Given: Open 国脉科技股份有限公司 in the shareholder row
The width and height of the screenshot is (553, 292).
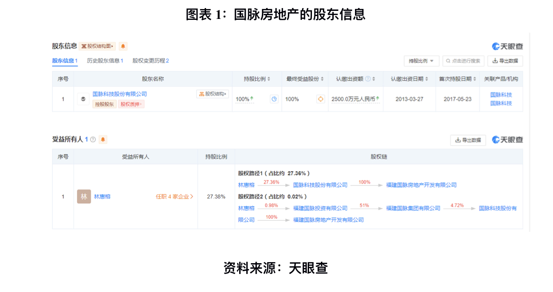Looking at the screenshot, I should tap(120, 94).
